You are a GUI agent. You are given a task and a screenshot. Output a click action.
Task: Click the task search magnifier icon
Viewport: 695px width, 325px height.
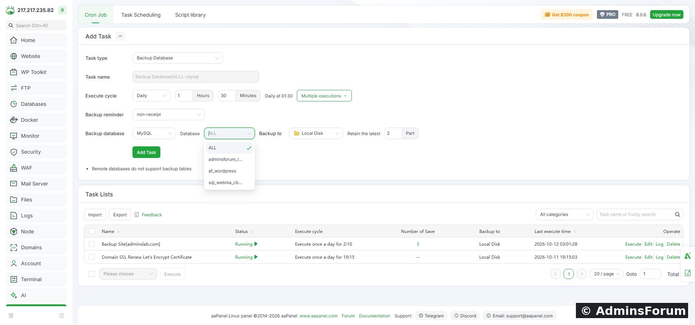tap(677, 214)
